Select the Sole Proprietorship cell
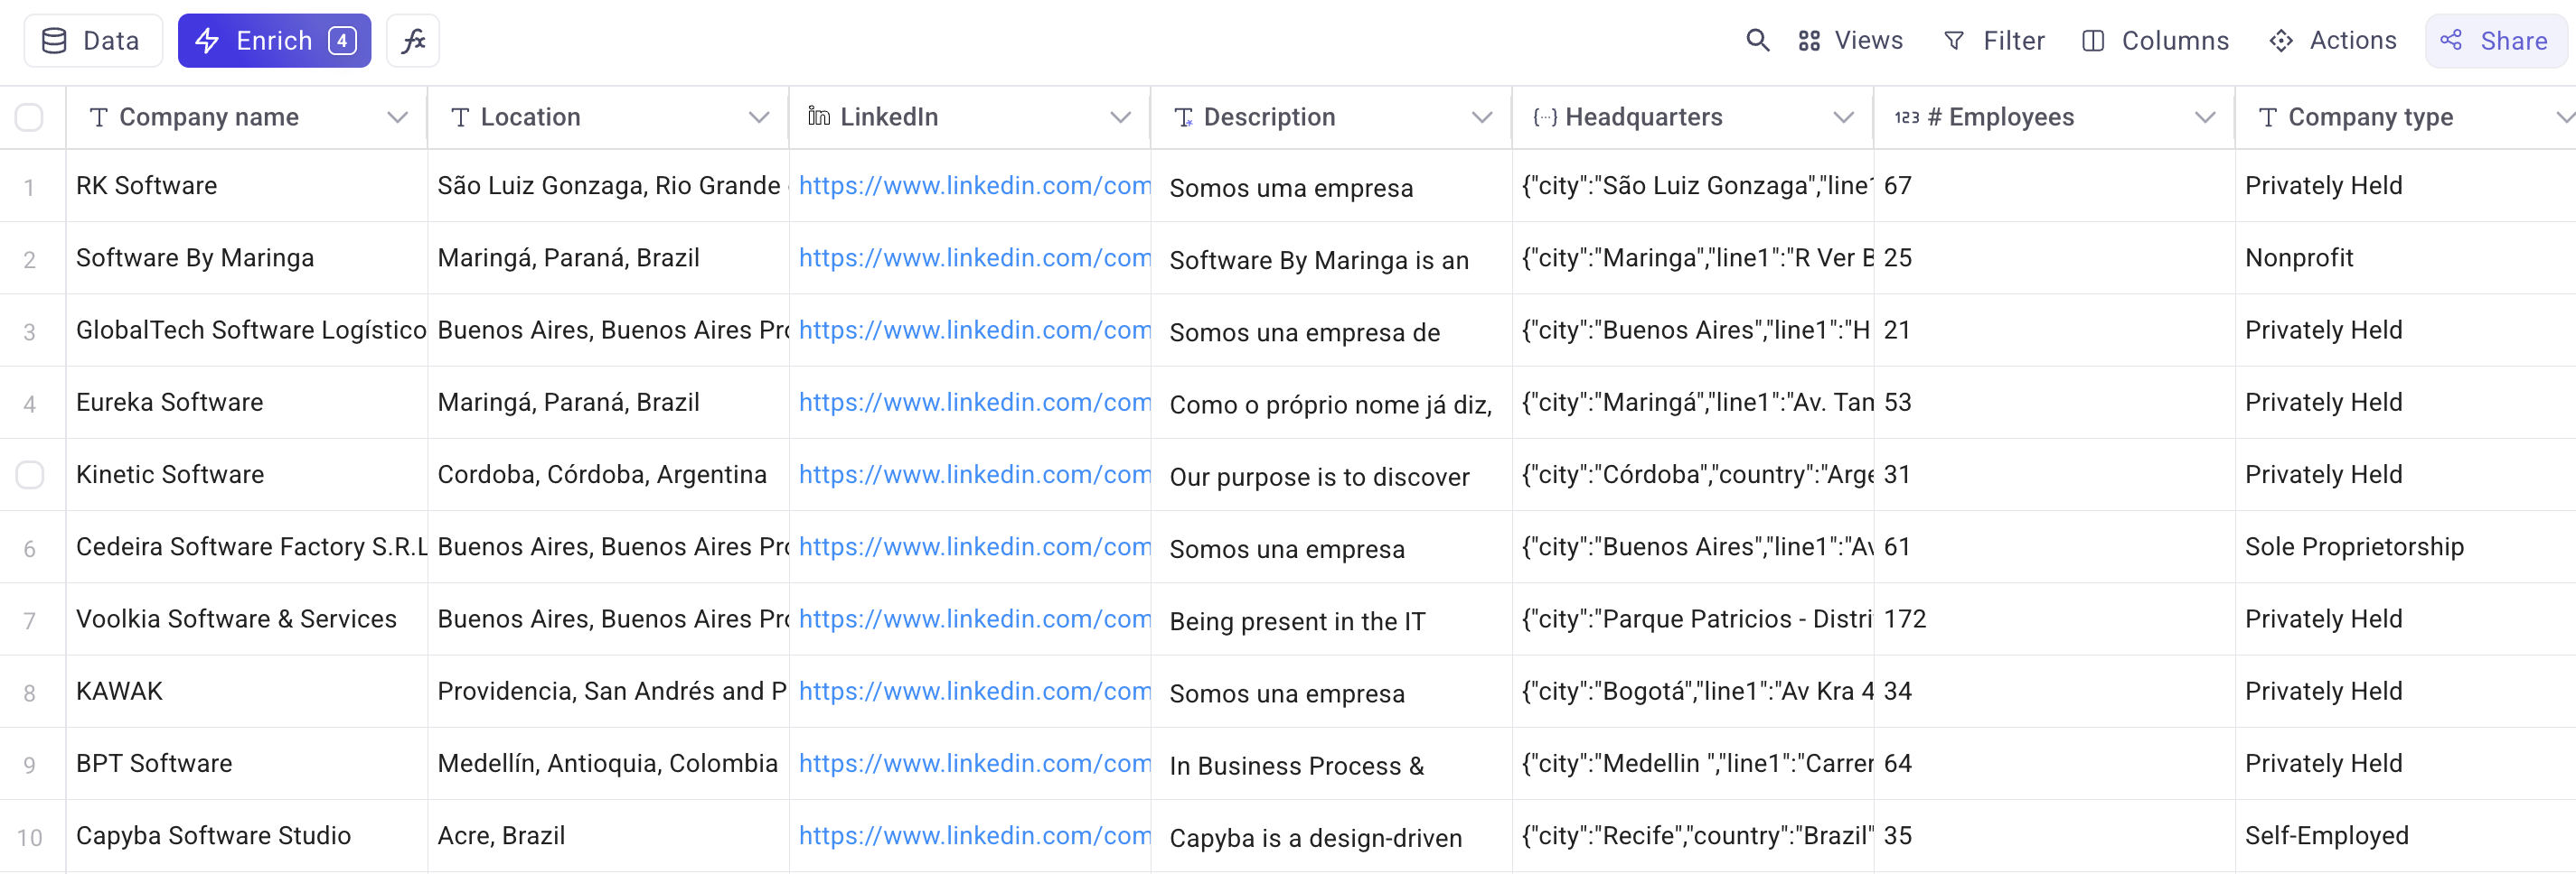The width and height of the screenshot is (2576, 874). (x=2405, y=547)
